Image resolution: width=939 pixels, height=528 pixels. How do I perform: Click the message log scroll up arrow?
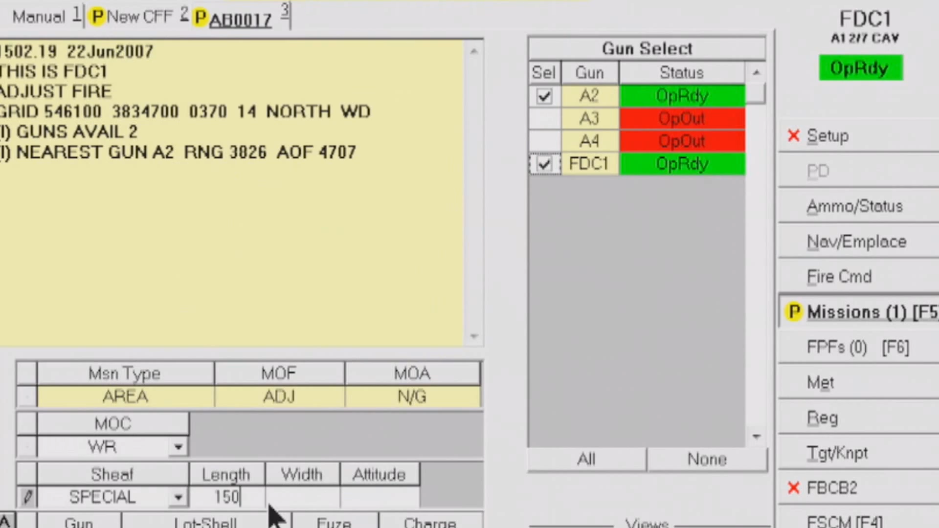coord(473,51)
